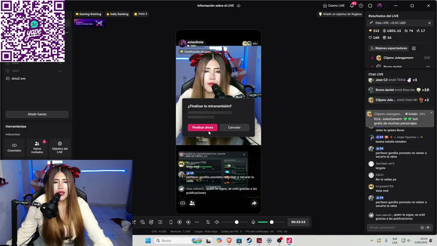Open the emoji picker in the chat box
This screenshot has width=437, height=246.
coord(422,228)
